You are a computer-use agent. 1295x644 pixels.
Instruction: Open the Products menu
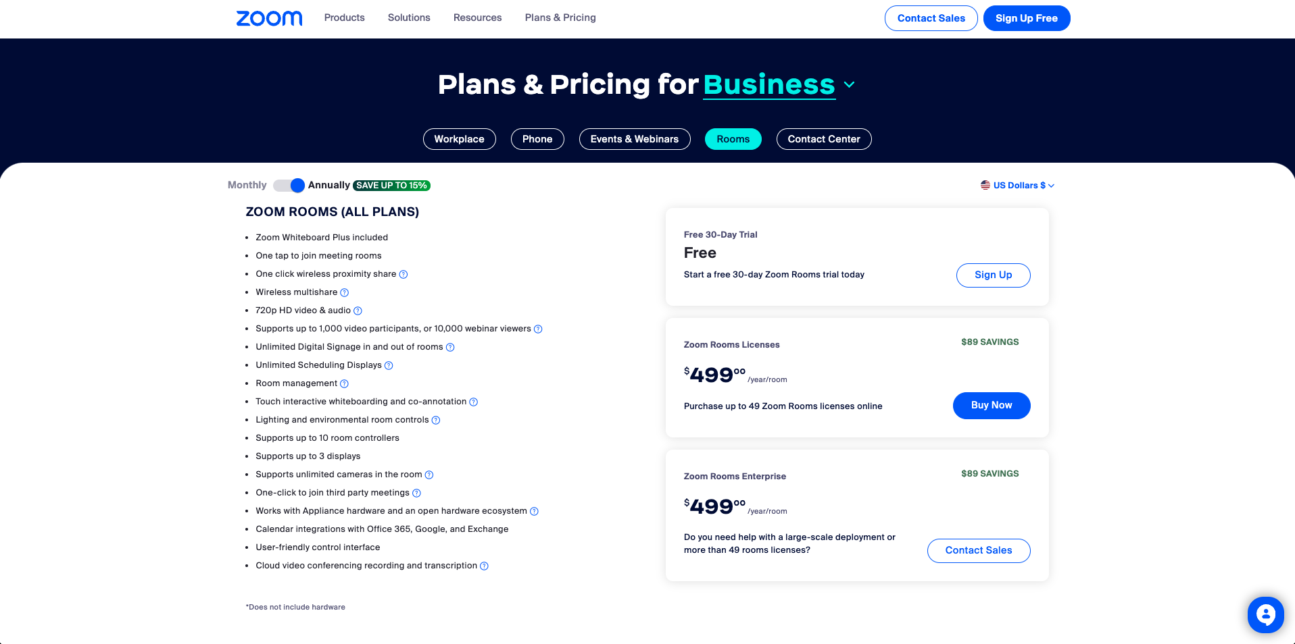344,18
